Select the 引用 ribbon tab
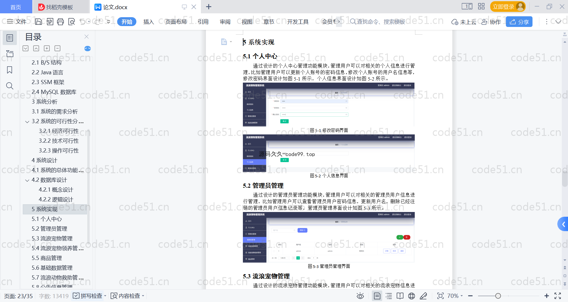The width and height of the screenshot is (568, 302). [x=203, y=22]
